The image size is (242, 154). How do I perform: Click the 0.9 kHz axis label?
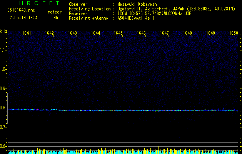(x=3, y=89)
